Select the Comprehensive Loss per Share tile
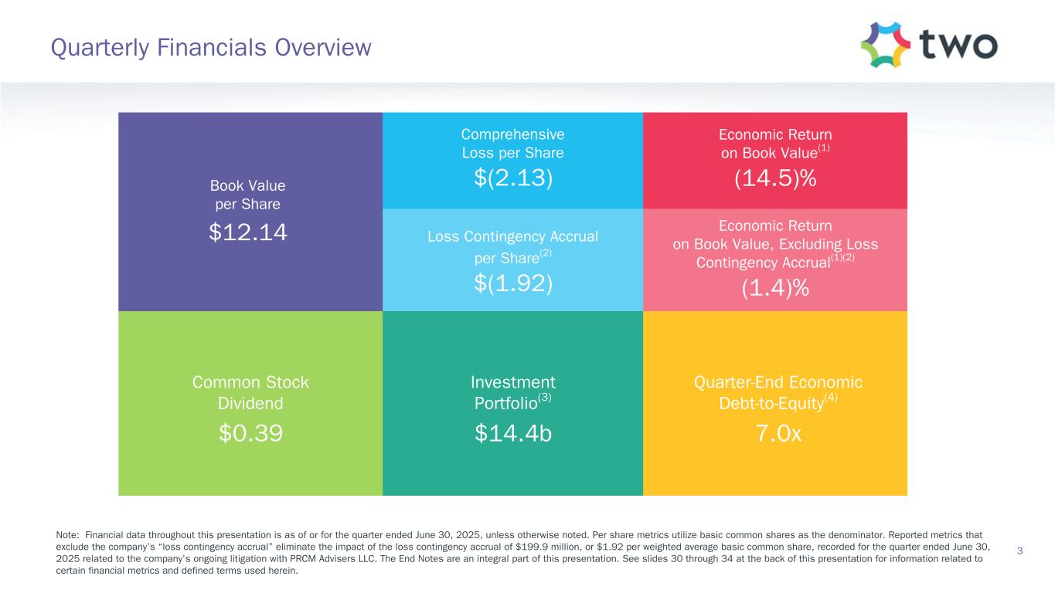1055x593 pixels. pos(512,161)
